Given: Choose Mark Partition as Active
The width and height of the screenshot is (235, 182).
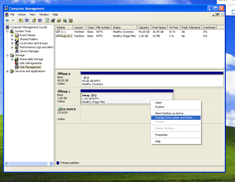Looking at the screenshot, I should coord(176,113).
